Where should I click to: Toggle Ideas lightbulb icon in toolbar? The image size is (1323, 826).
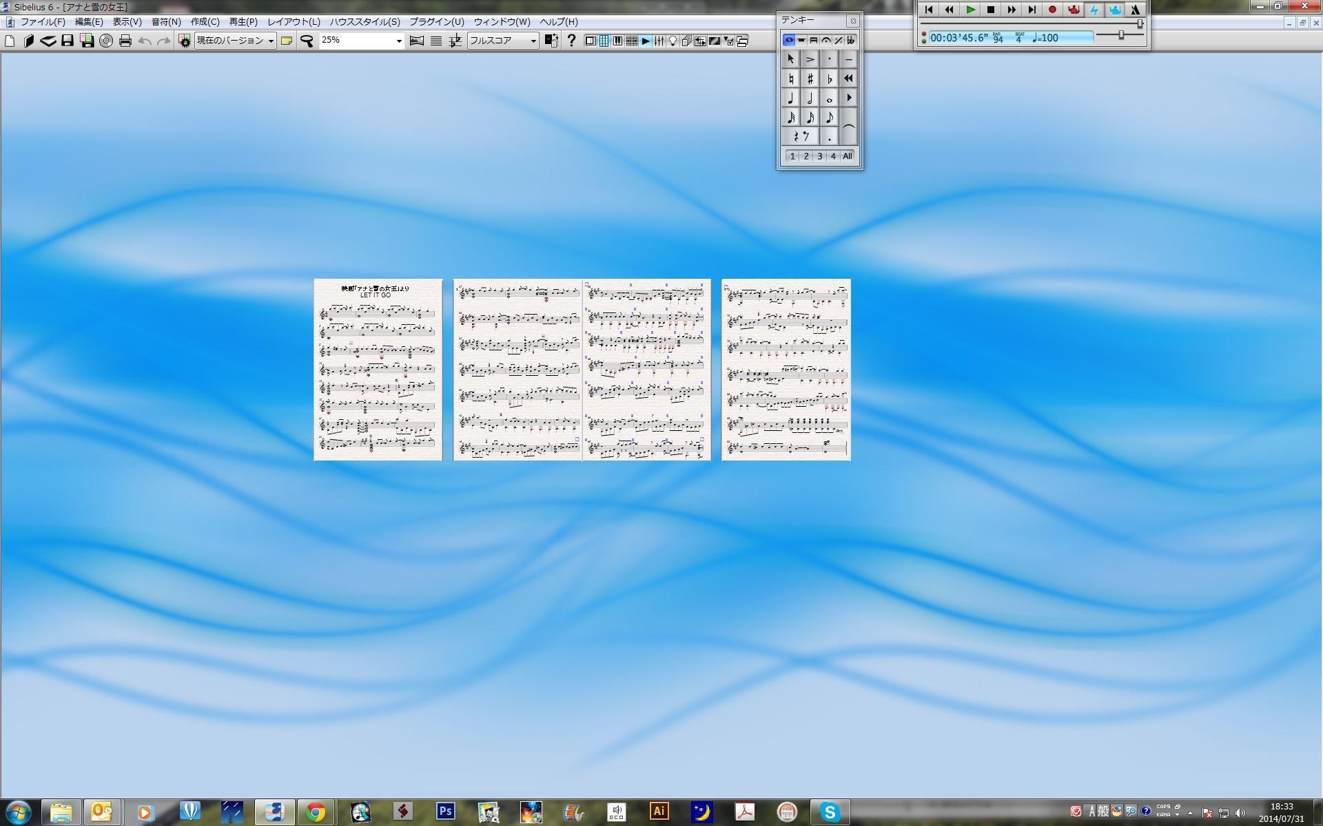(673, 41)
